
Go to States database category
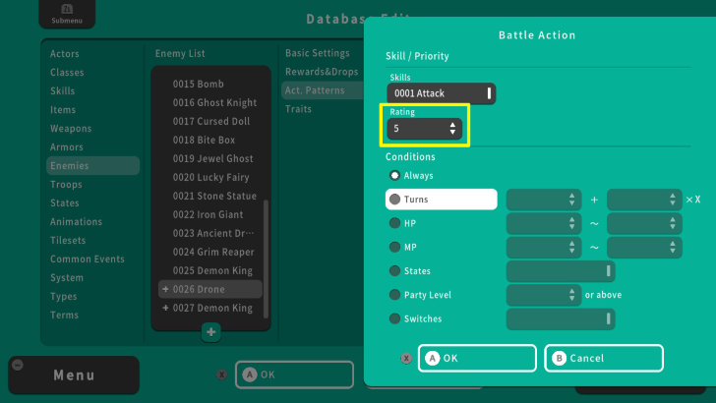click(64, 203)
